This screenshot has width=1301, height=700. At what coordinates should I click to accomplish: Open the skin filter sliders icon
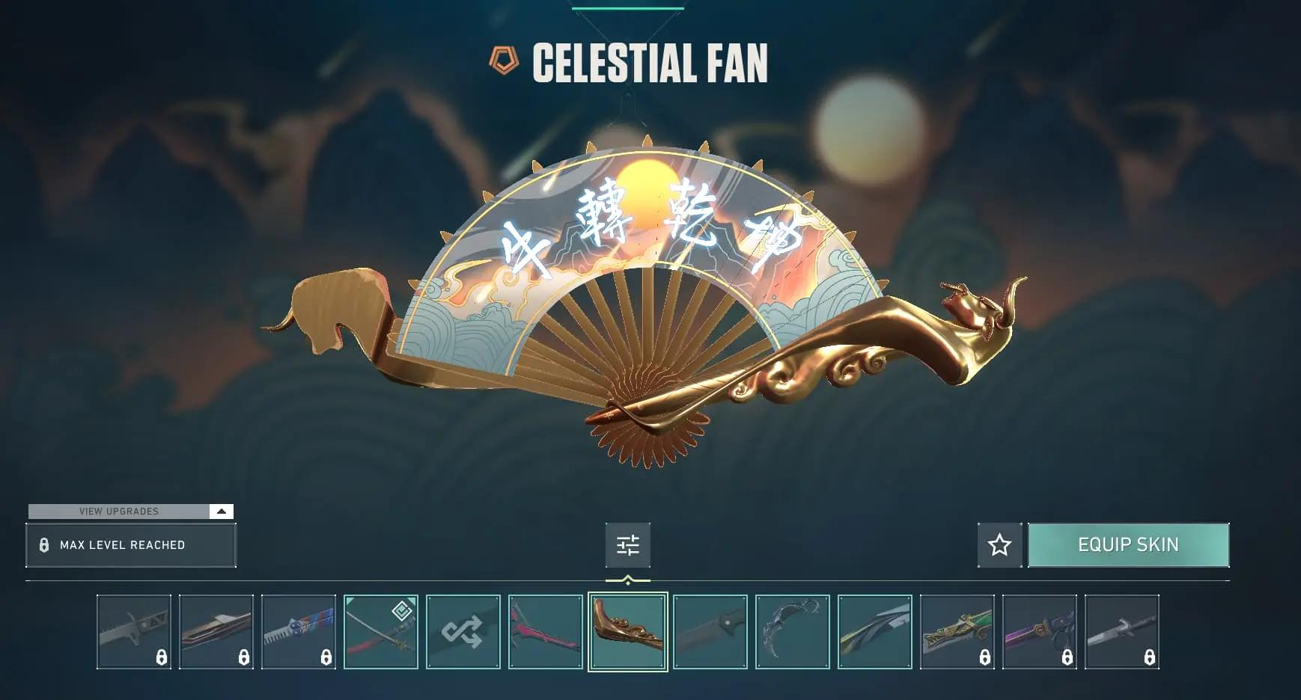pos(627,545)
